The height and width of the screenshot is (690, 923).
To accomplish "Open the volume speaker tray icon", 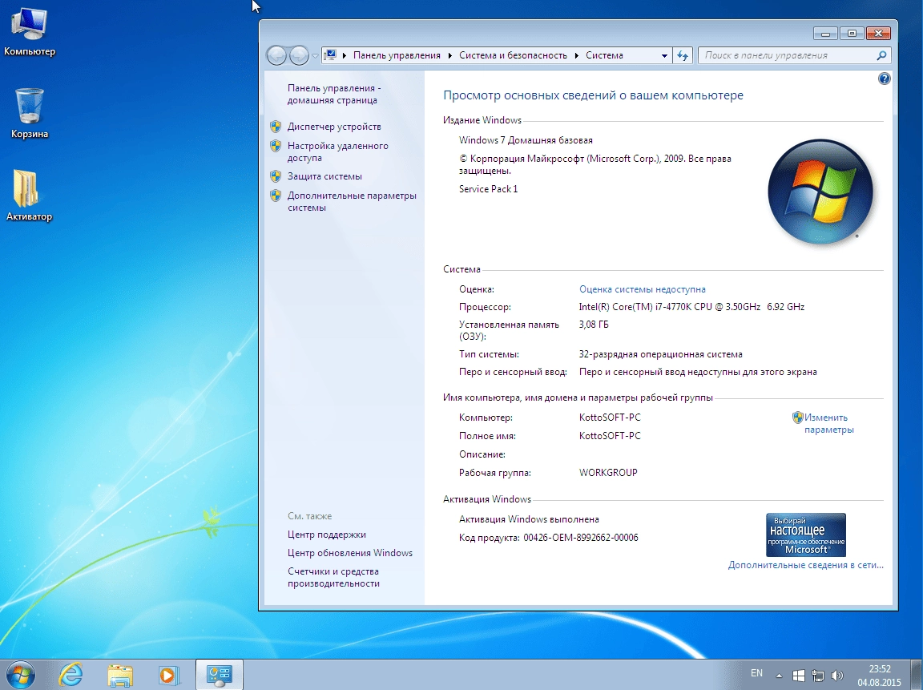I will tap(836, 676).
